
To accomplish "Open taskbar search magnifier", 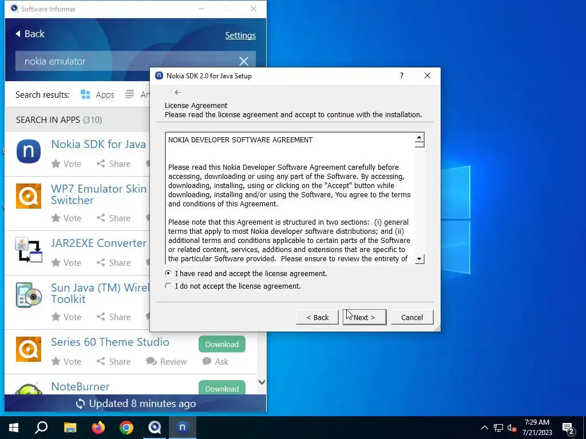I will pos(41,428).
